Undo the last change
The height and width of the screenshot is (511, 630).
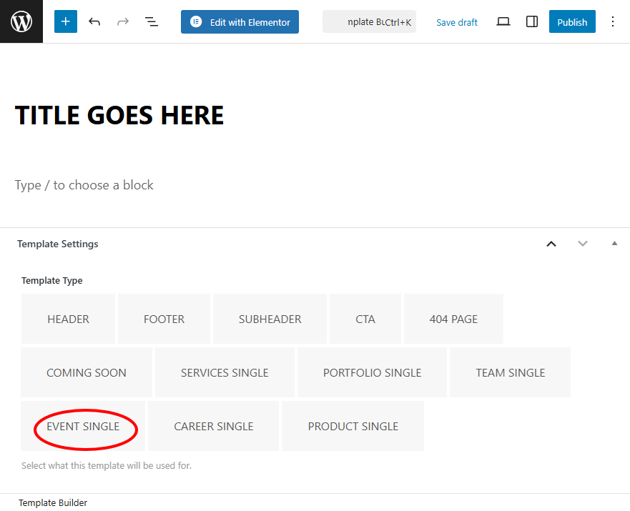click(94, 21)
